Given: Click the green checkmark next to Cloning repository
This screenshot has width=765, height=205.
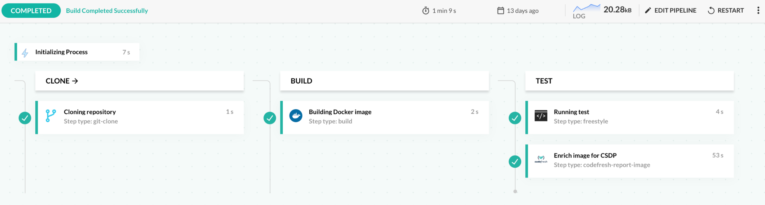Looking at the screenshot, I should (x=25, y=118).
